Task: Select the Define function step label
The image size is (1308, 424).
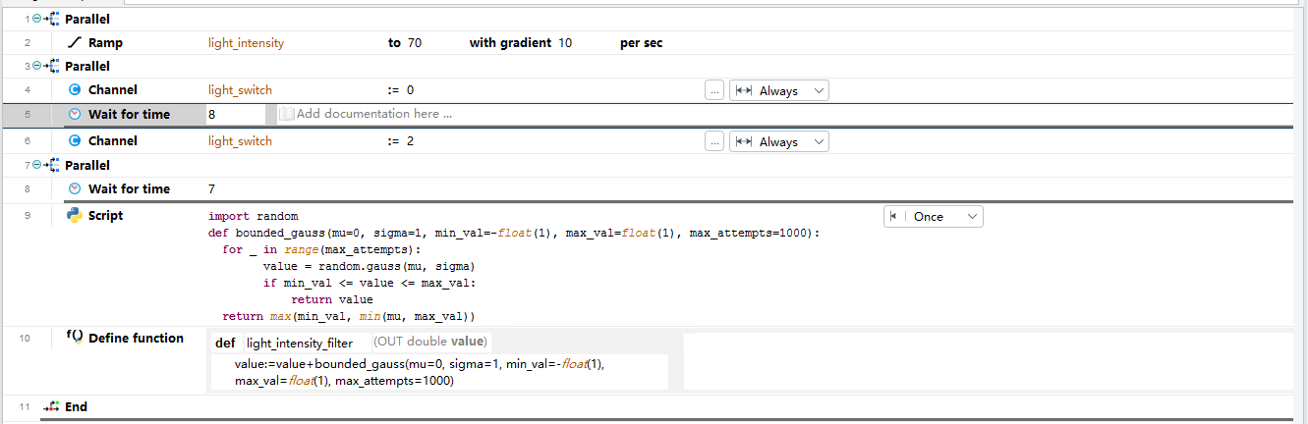Action: click(136, 338)
